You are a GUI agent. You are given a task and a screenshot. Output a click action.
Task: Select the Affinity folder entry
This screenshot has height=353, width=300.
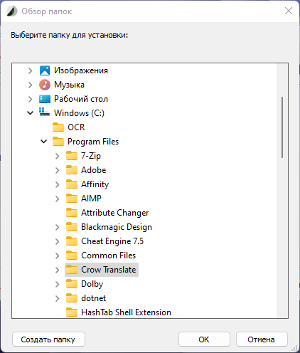click(x=95, y=184)
